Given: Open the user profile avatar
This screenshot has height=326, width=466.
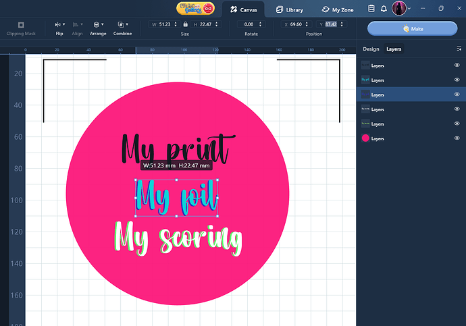Looking at the screenshot, I should (x=398, y=9).
